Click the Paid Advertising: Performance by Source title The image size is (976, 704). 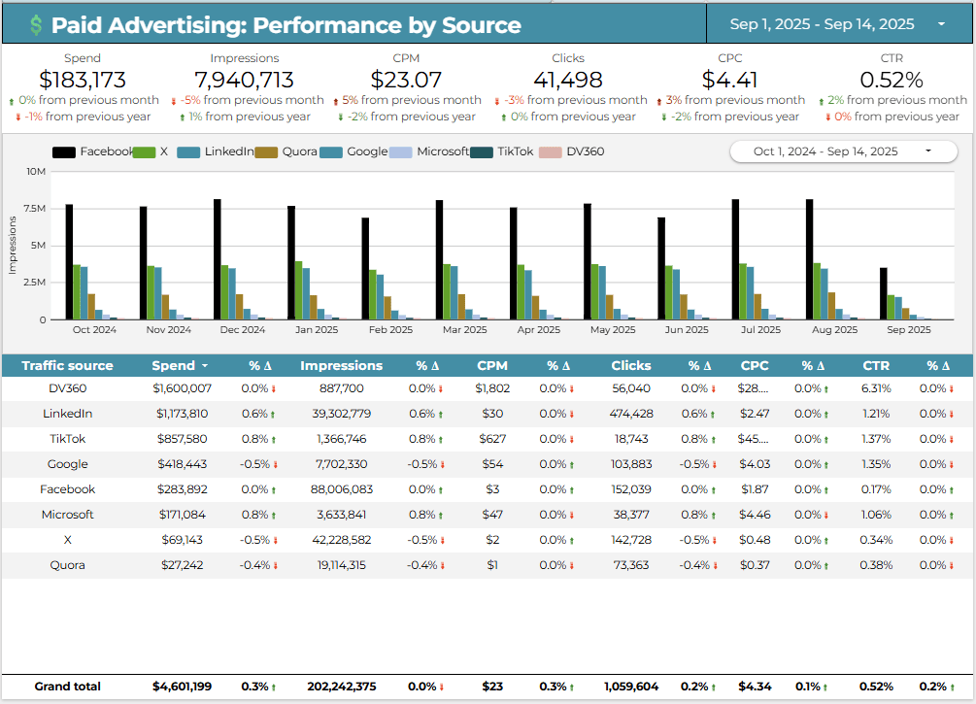point(286,25)
